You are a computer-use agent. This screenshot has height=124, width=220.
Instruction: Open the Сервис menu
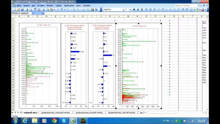[x=59, y=6]
